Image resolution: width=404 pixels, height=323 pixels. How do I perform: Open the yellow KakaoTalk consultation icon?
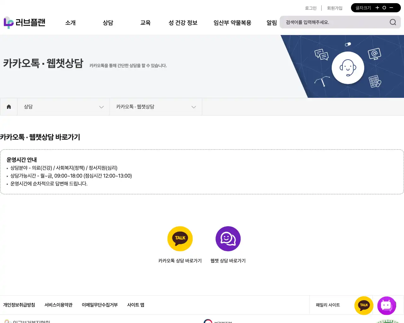point(180,239)
